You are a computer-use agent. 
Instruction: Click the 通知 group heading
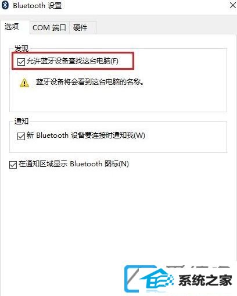click(21, 122)
